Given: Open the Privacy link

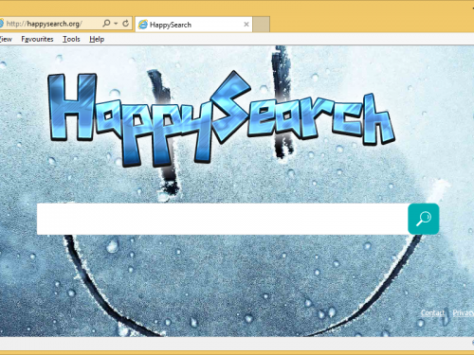Looking at the screenshot, I should tap(464, 312).
